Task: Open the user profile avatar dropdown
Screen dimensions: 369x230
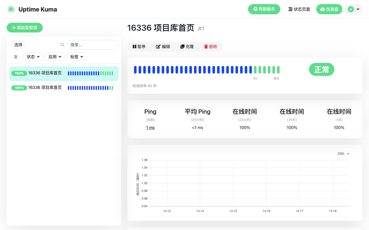Action: (x=353, y=9)
